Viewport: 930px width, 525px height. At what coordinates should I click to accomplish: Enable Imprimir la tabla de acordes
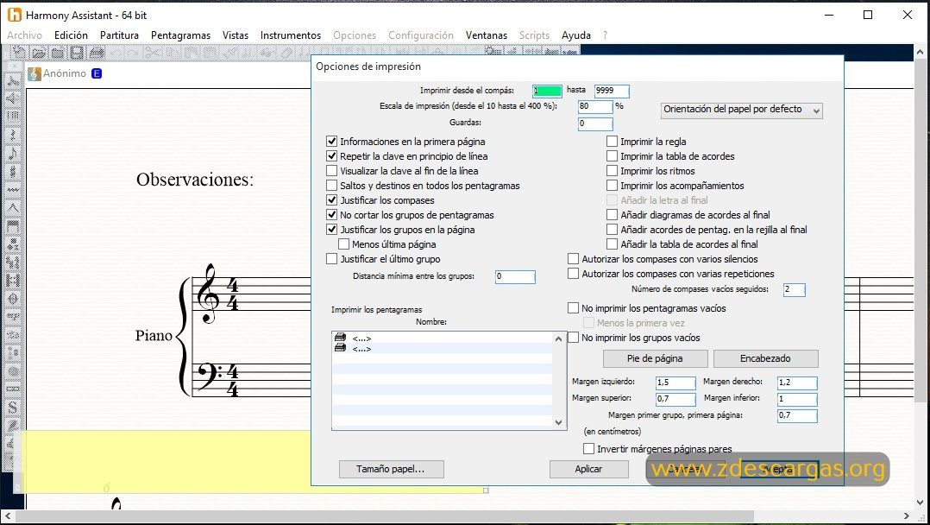click(x=613, y=156)
